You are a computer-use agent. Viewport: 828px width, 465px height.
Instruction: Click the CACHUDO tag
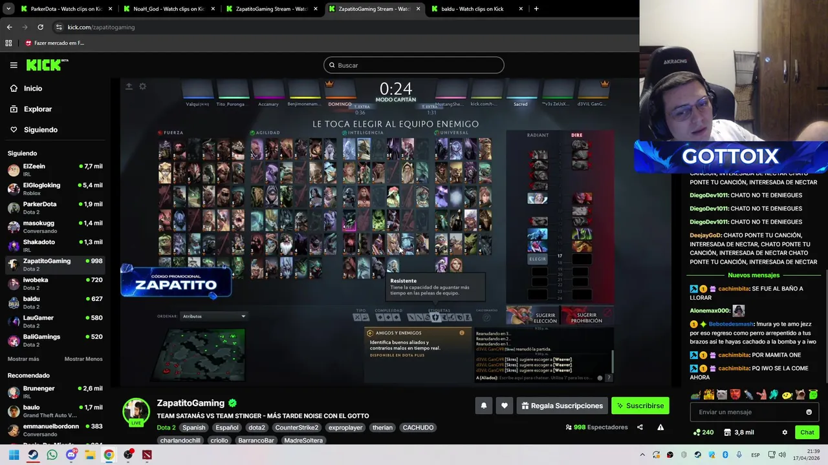point(418,428)
